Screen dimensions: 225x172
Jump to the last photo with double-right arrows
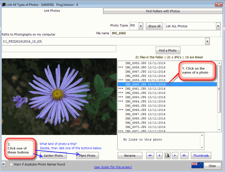tap(184, 155)
